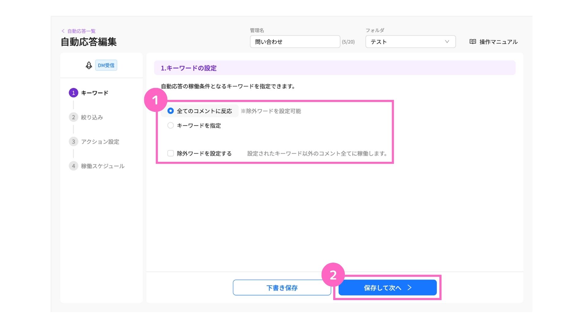Click the book icon beside 操作マニュアル
Image resolution: width=588 pixels, height=331 pixels.
click(473, 42)
